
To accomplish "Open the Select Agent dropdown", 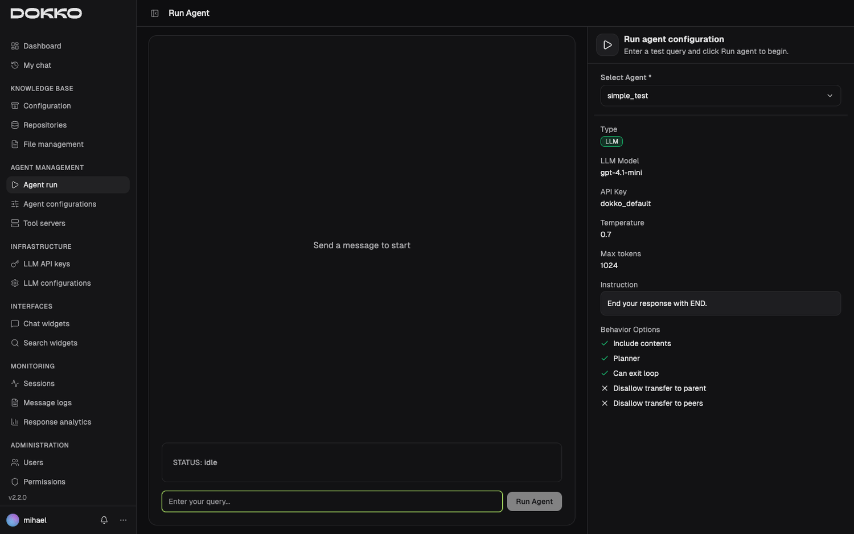I will [x=720, y=96].
